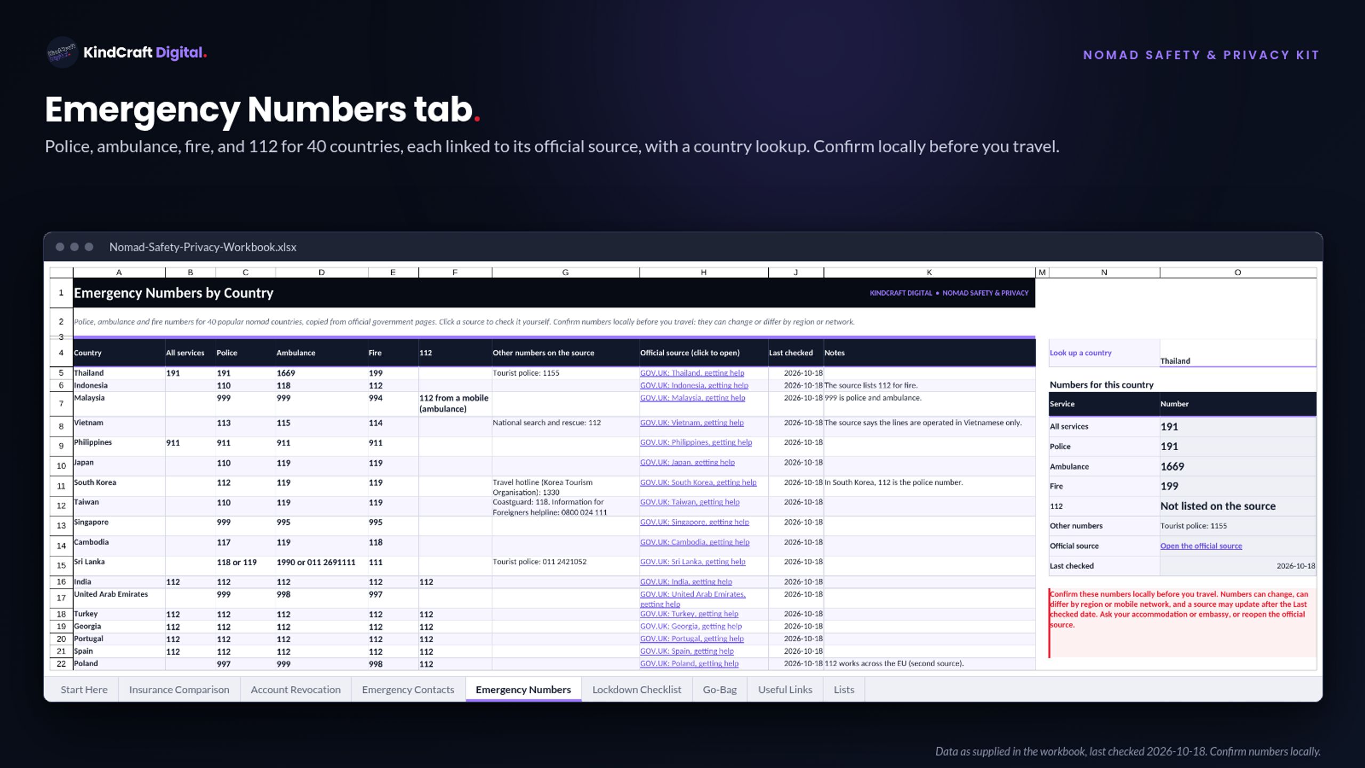Click the Nomad-Safety-Privacy-Workbook.xlsx window title

pyautogui.click(x=203, y=247)
